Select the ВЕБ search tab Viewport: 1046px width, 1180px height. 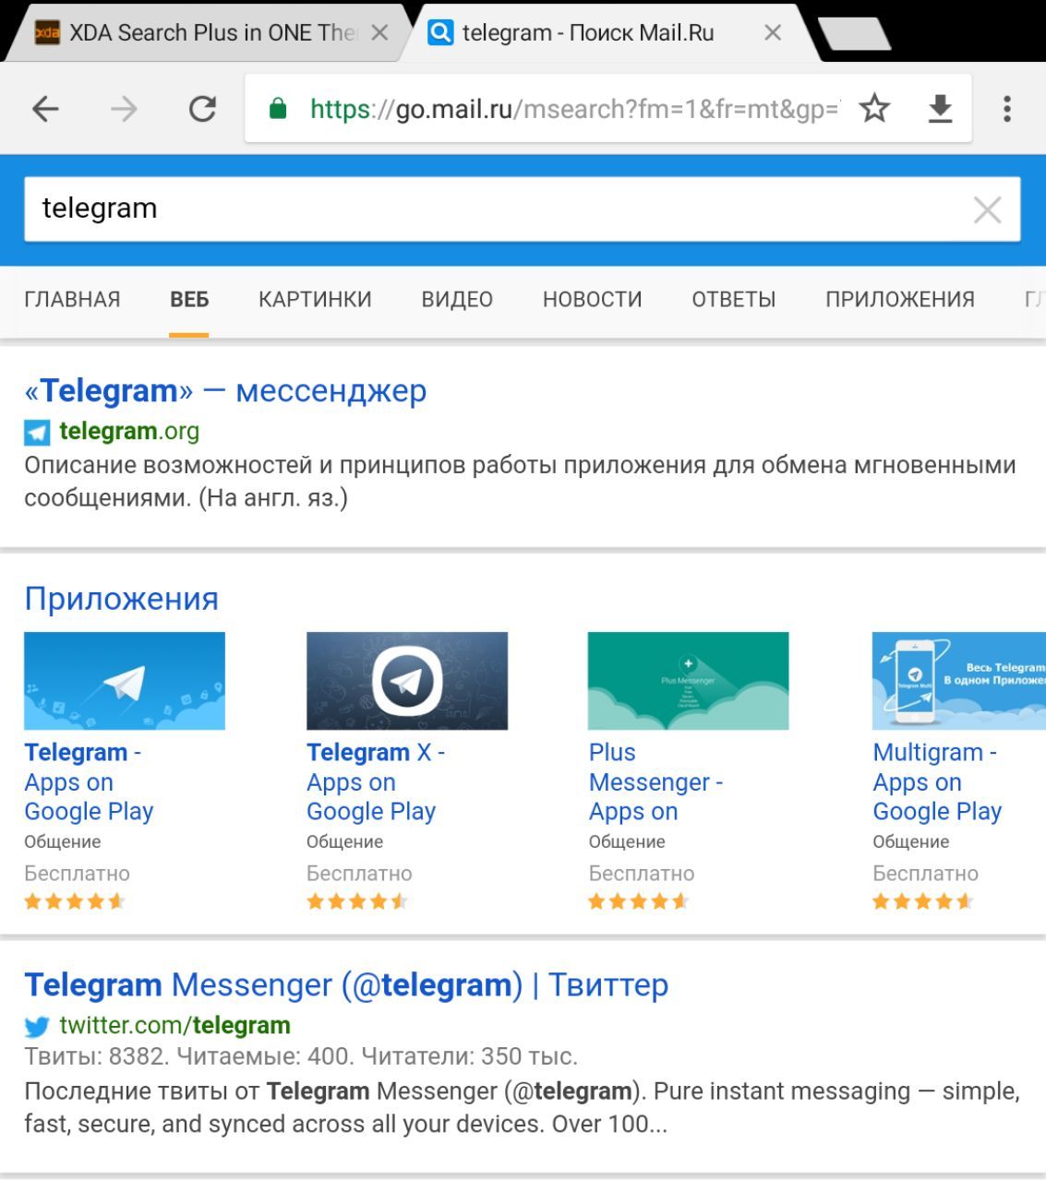tap(189, 300)
